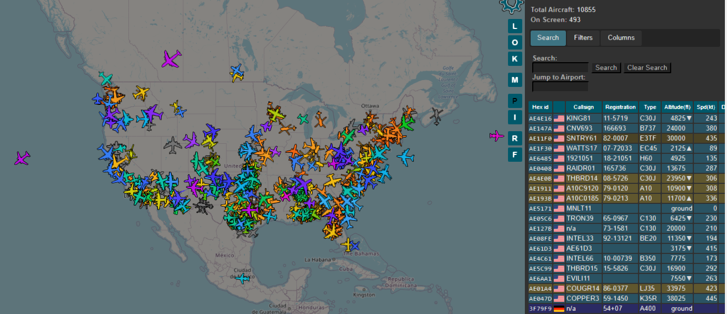Click the US flag in the SNTRY61 row
Viewport: 727px width, 314px height.
coord(559,138)
